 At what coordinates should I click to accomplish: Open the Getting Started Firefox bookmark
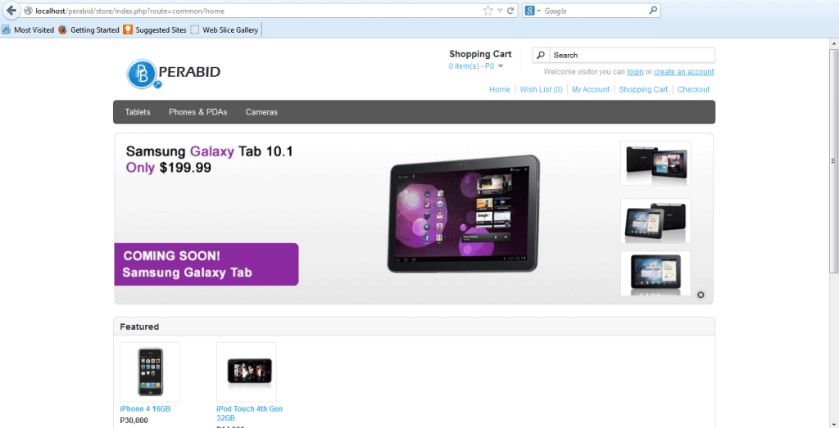click(88, 30)
